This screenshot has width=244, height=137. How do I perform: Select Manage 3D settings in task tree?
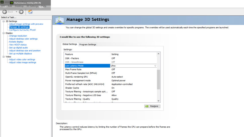(19, 27)
